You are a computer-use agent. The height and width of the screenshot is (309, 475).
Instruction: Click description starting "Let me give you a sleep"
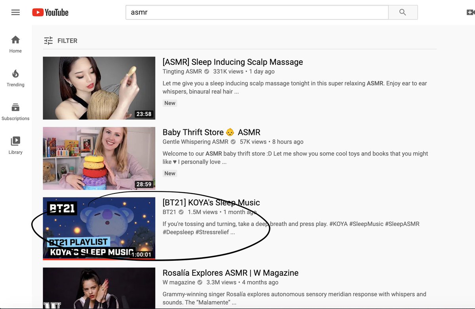(294, 87)
